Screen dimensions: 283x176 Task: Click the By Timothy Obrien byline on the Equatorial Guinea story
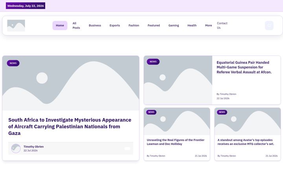point(226,94)
